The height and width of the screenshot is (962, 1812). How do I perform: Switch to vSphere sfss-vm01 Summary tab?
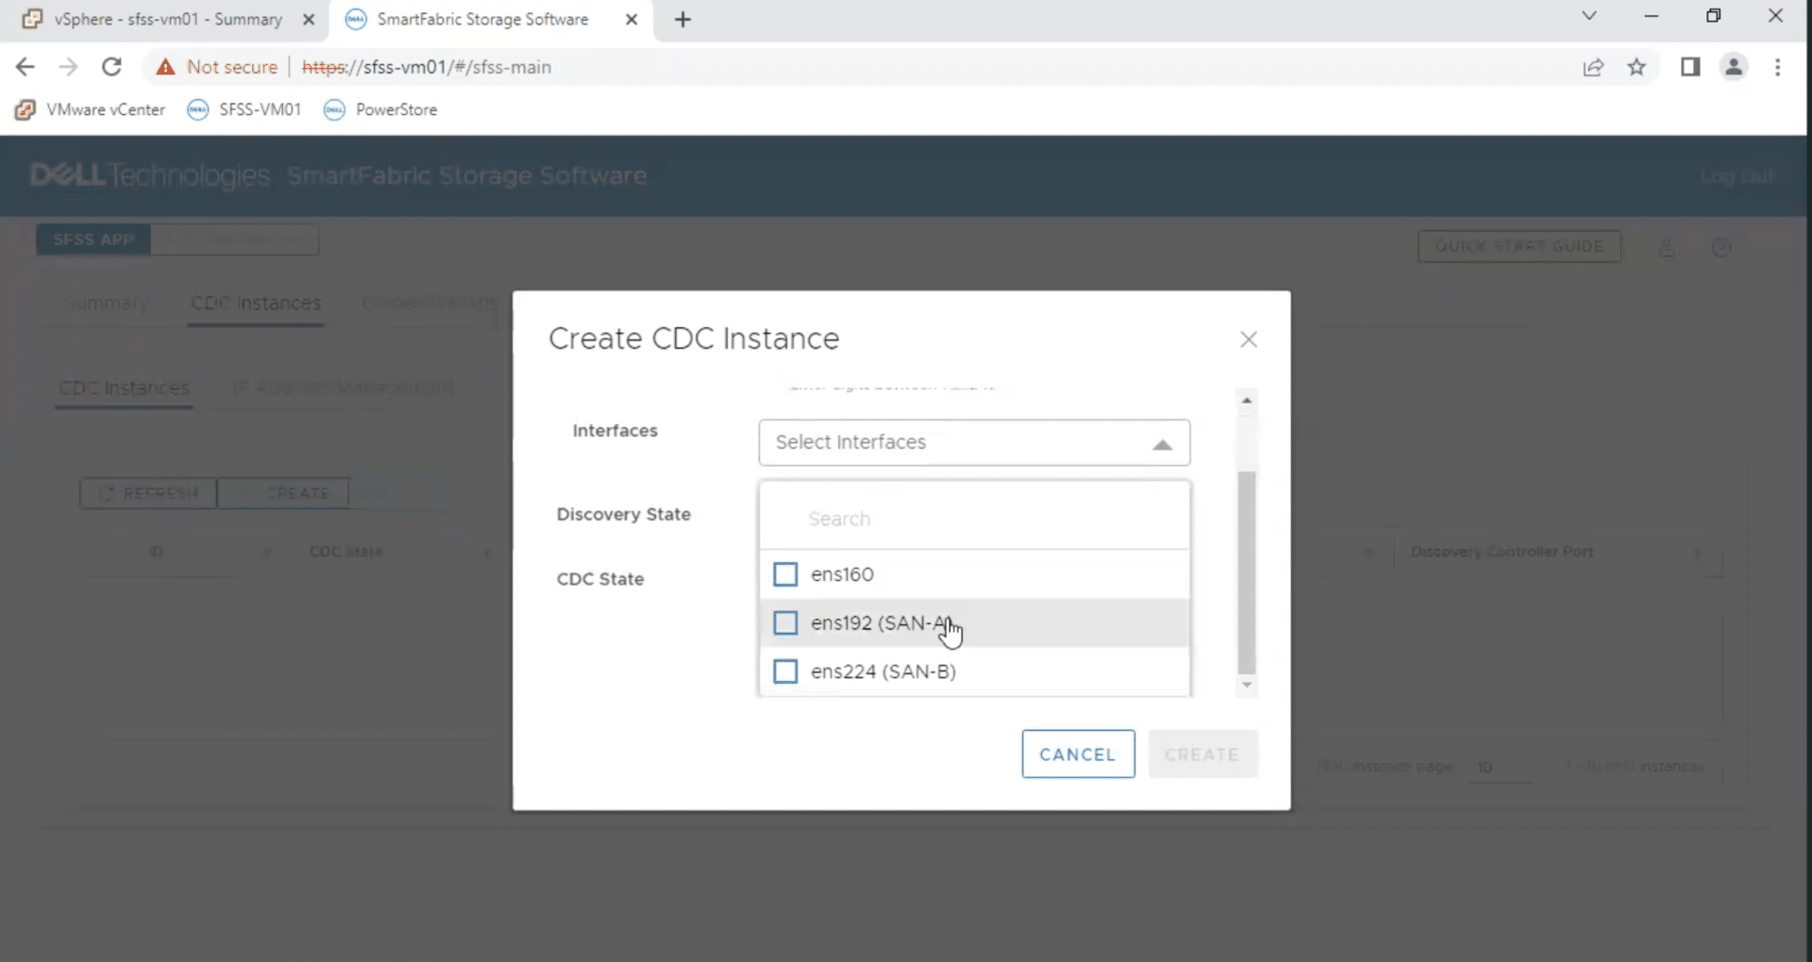click(166, 20)
